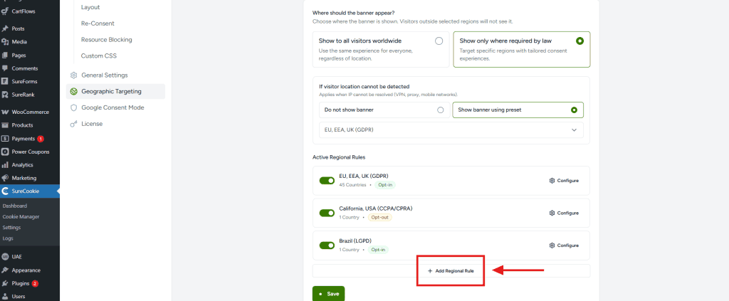The height and width of the screenshot is (301, 729).
Task: Toggle off the California CCPA/CPRA rule
Action: pos(327,213)
